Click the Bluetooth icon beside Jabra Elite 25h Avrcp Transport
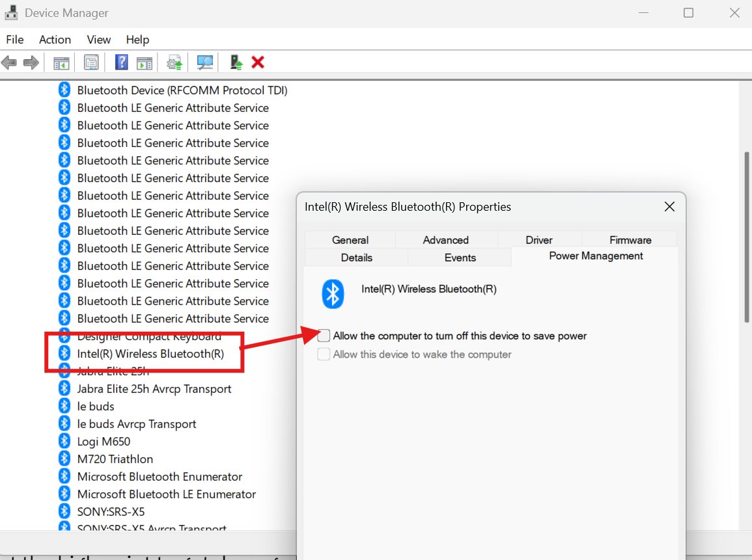The height and width of the screenshot is (560, 752). click(64, 388)
